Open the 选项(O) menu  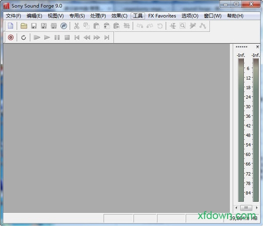pyautogui.click(x=190, y=16)
